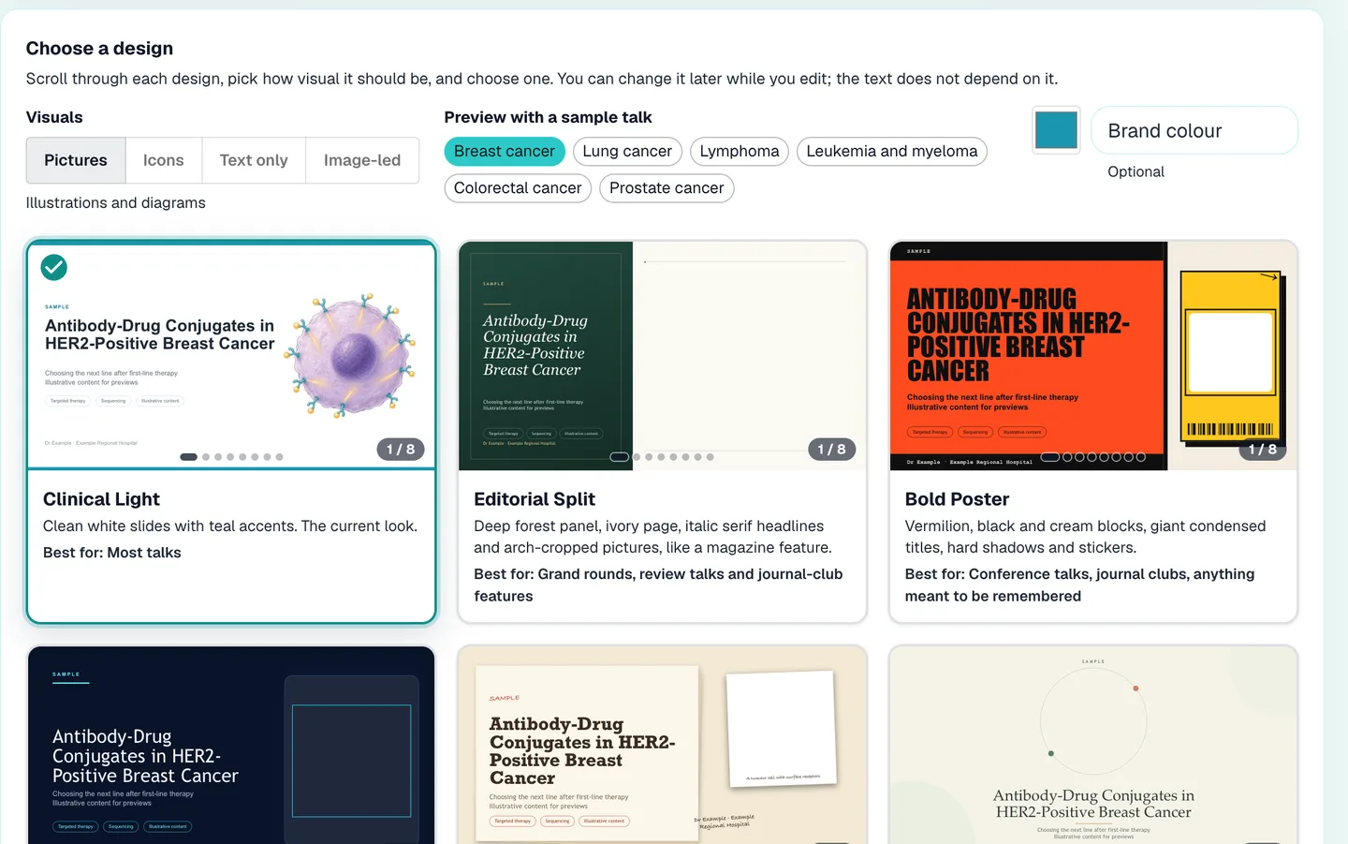Choose the Editorial Split design title
1348x844 pixels.
[535, 499]
